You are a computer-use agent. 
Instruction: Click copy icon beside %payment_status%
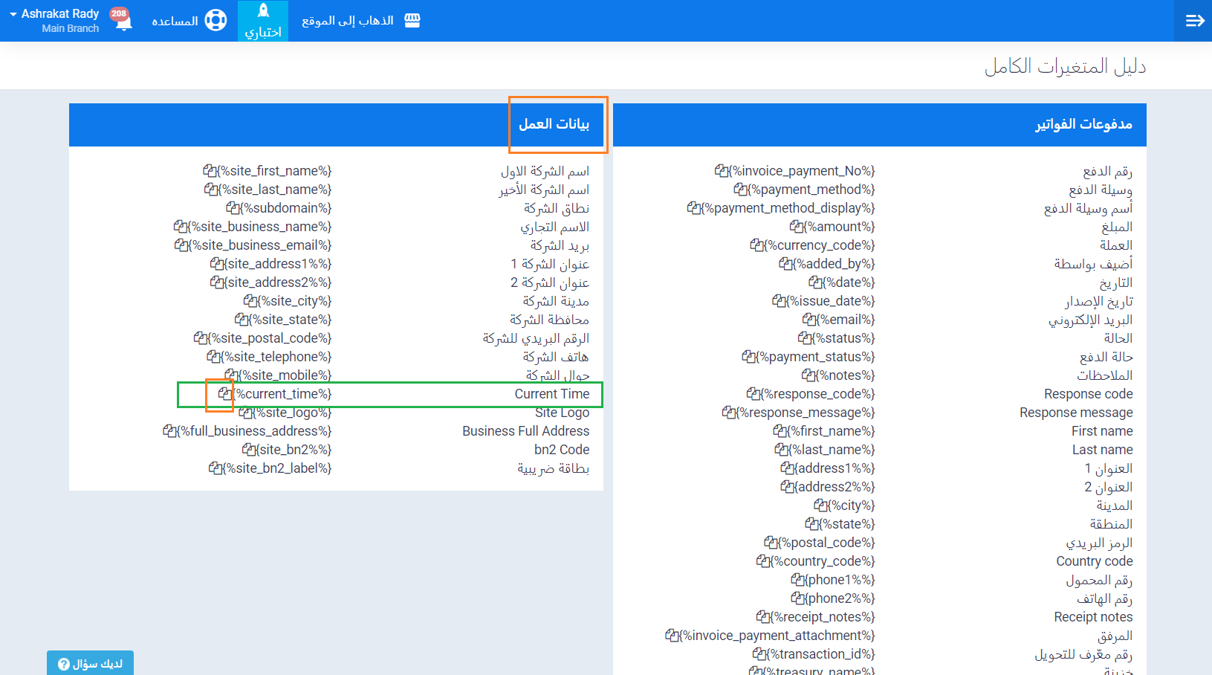pos(748,357)
